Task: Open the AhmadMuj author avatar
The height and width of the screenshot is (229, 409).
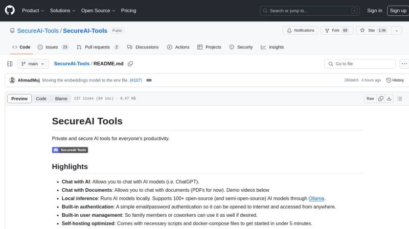Action: pyautogui.click(x=12, y=80)
